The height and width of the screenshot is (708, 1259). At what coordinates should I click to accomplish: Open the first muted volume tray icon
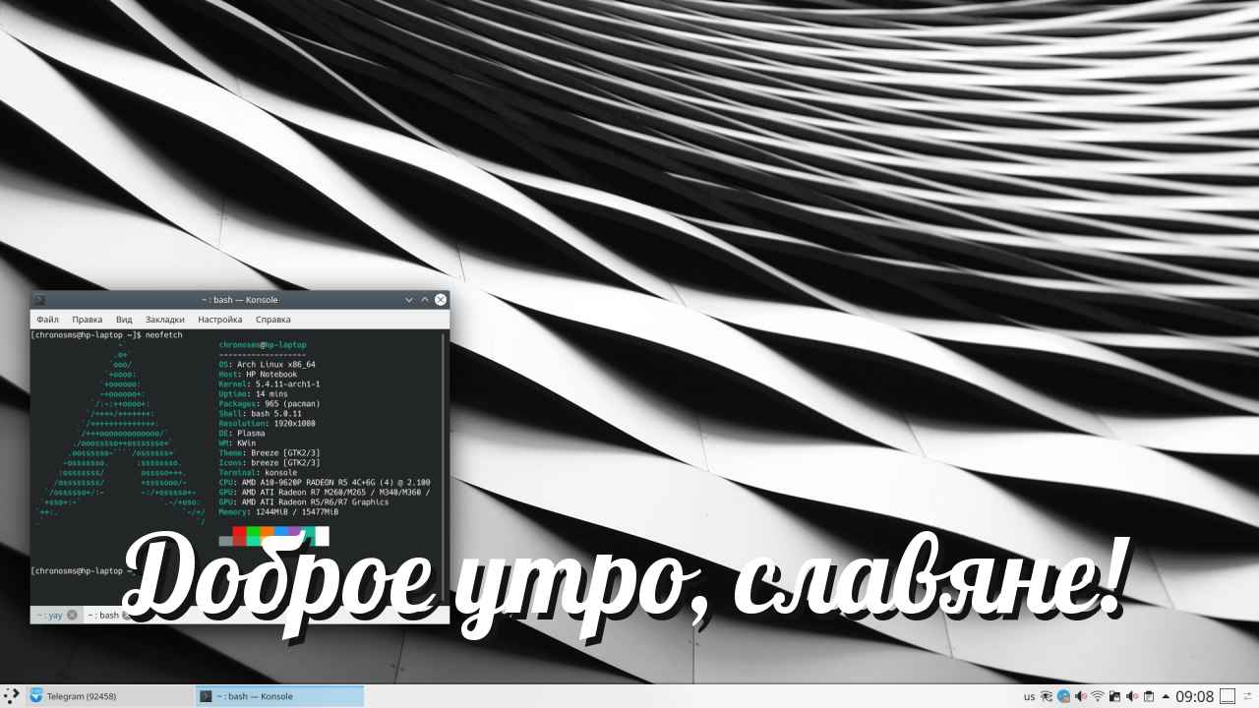pyautogui.click(x=1081, y=696)
